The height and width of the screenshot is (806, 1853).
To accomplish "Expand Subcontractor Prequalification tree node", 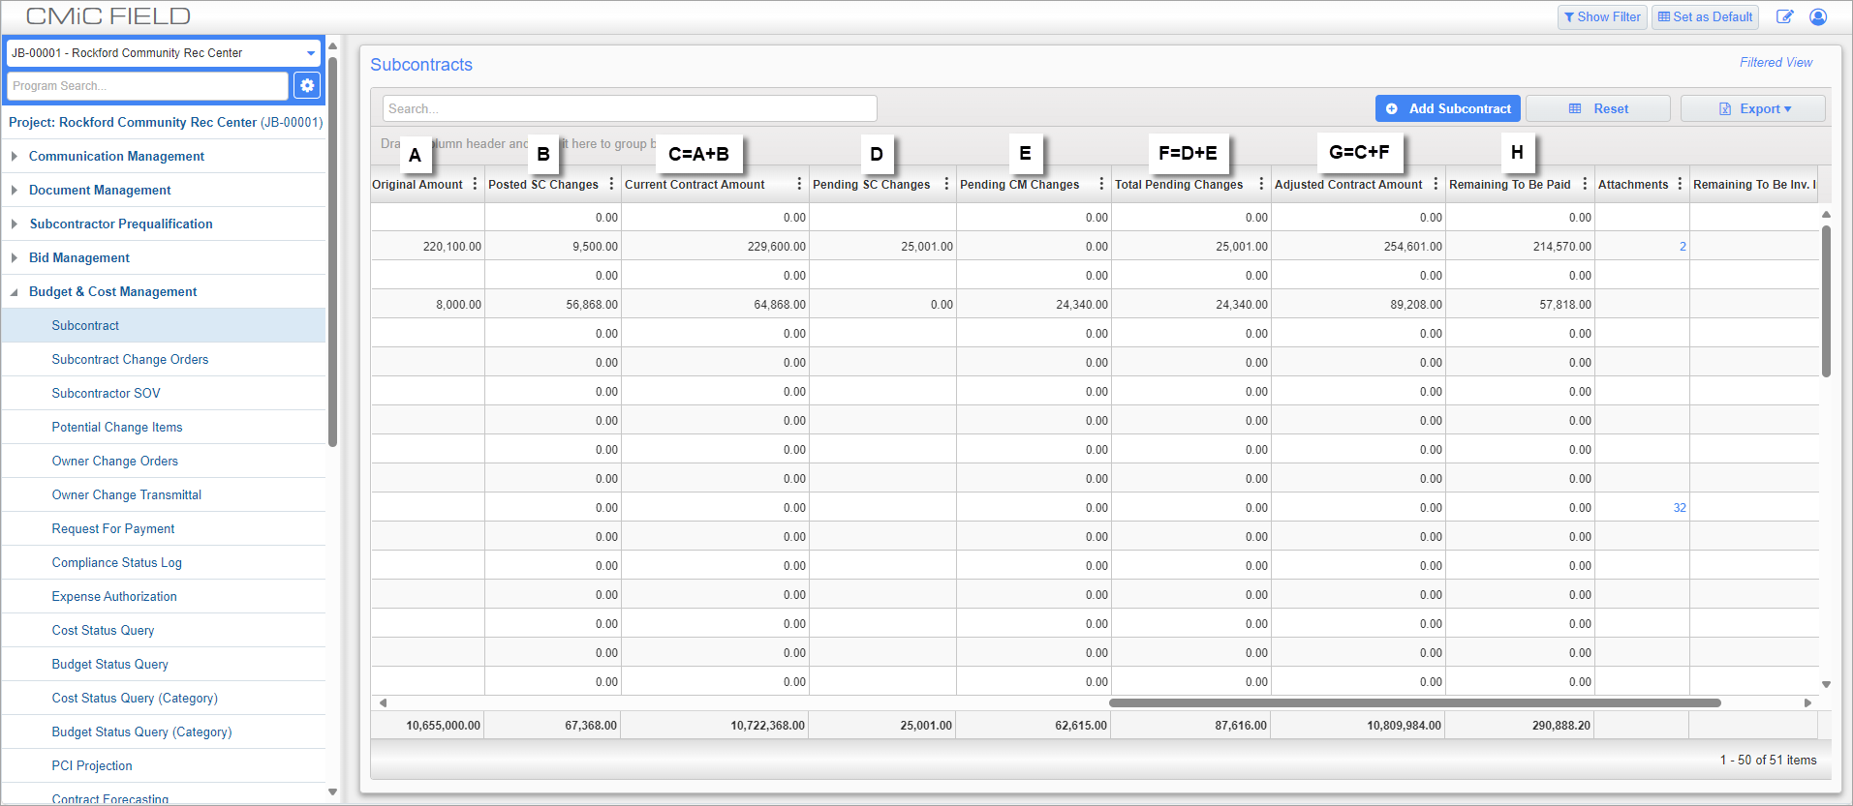I will (15, 224).
